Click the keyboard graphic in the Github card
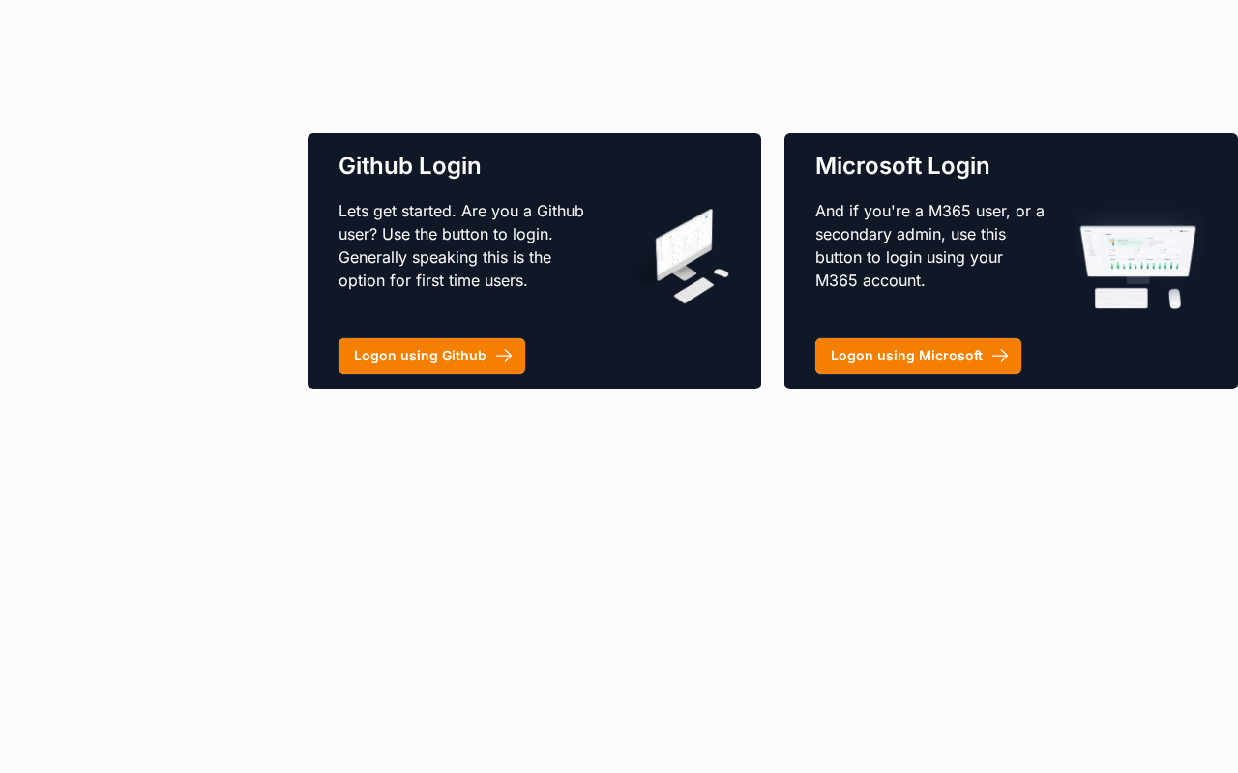This screenshot has width=1238, height=773. 693,290
